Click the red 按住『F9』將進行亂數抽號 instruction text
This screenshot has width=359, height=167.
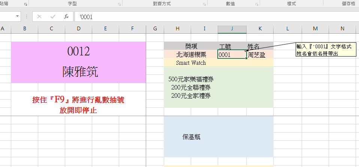point(79,100)
